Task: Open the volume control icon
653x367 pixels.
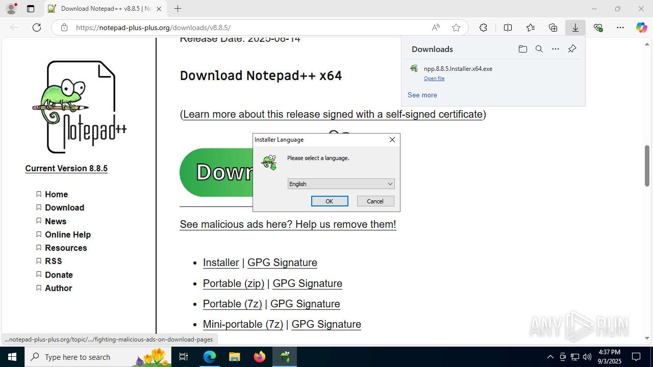Action: (x=587, y=357)
